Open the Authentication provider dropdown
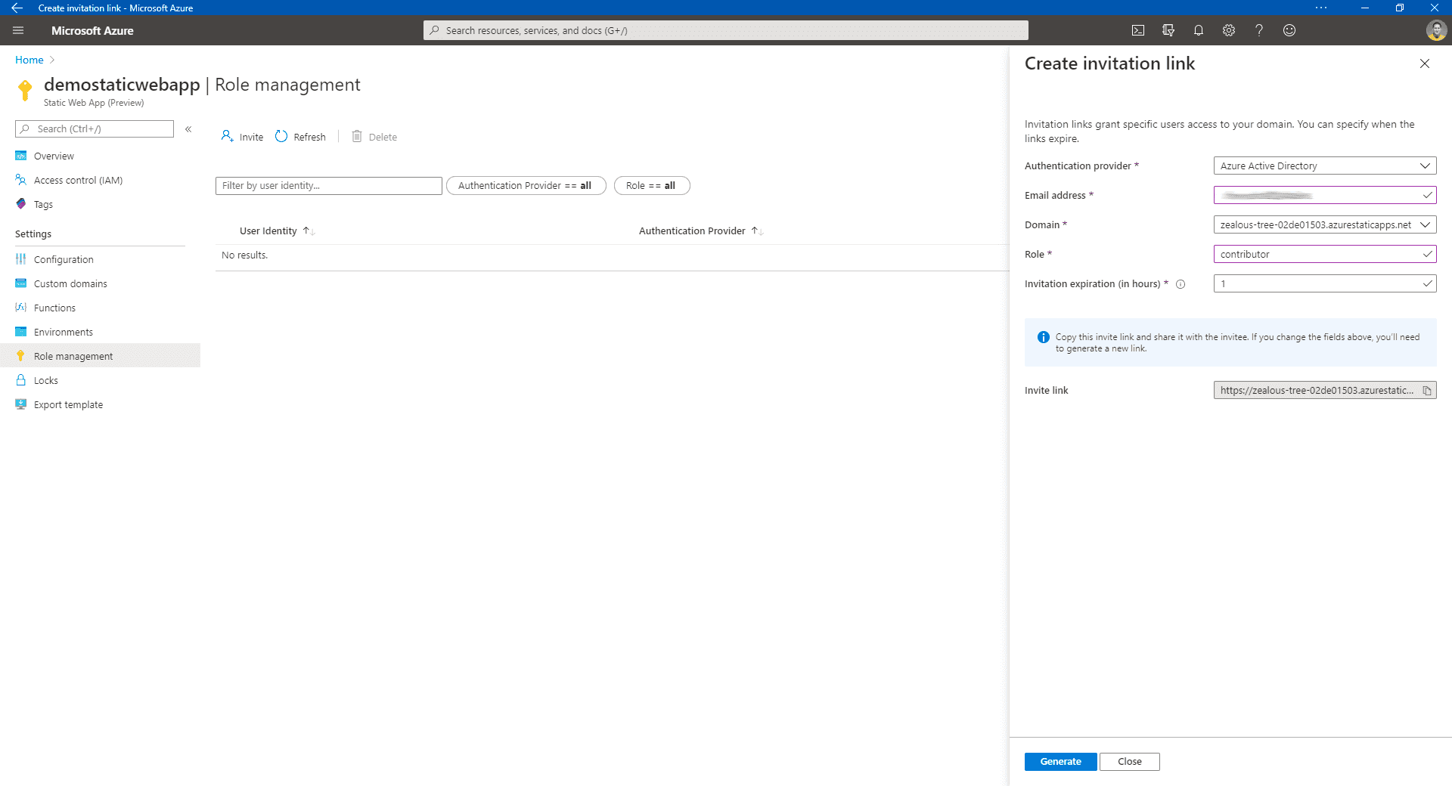The width and height of the screenshot is (1452, 786). pyautogui.click(x=1325, y=166)
